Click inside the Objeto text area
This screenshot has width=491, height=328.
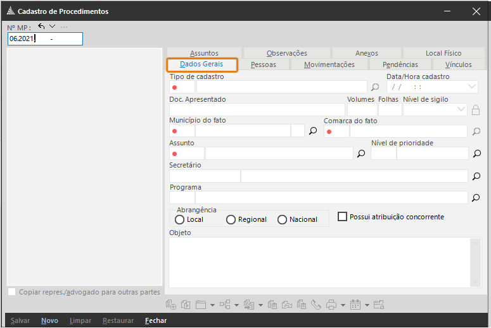pos(320,262)
